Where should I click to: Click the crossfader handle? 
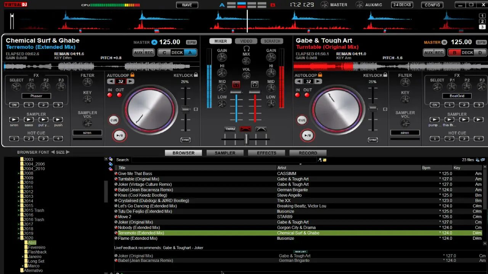[246, 139]
